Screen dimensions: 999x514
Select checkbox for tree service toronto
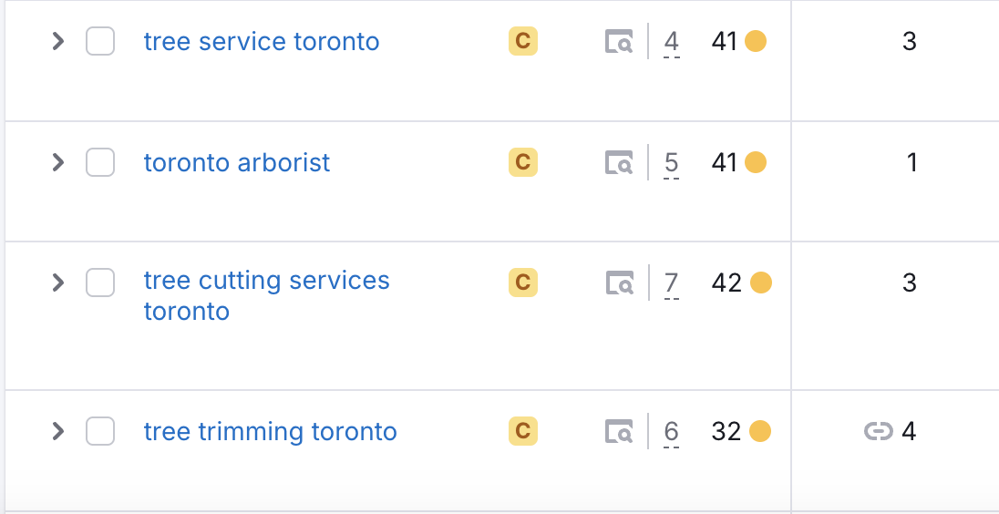(100, 42)
